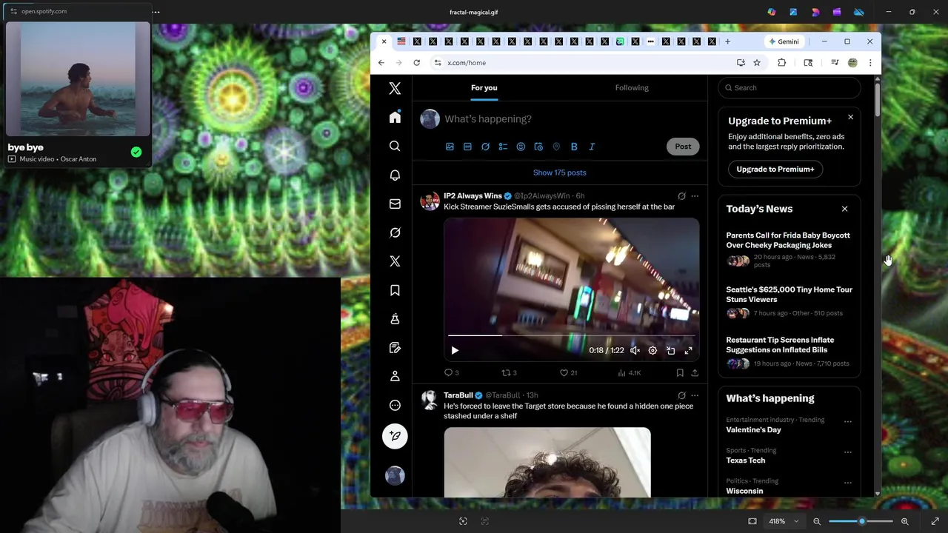Add a GIF to the post
948x533 pixels.
(467, 147)
